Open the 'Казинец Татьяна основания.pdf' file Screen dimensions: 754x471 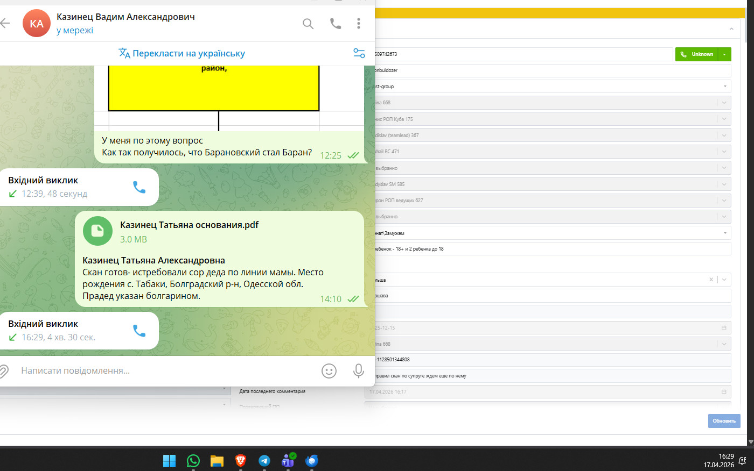pyautogui.click(x=189, y=225)
